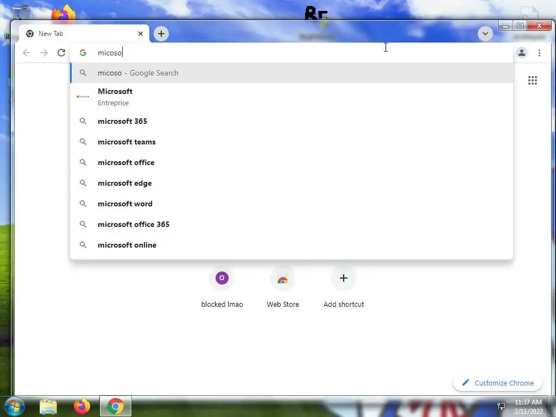Open the Chrome profile avatar

[522, 53]
